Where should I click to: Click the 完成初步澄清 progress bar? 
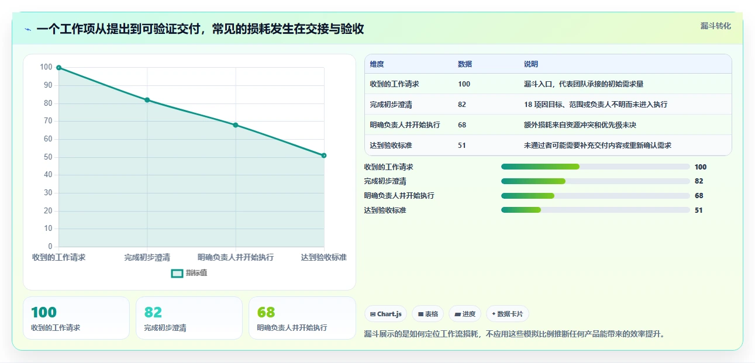click(595, 181)
